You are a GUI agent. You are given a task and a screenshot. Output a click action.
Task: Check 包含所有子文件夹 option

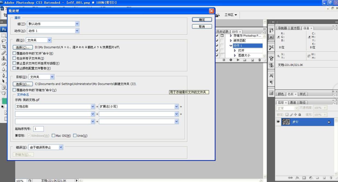(x=14, y=58)
